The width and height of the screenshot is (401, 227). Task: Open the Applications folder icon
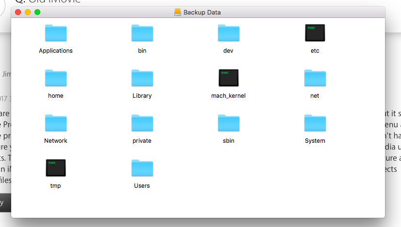click(x=56, y=33)
